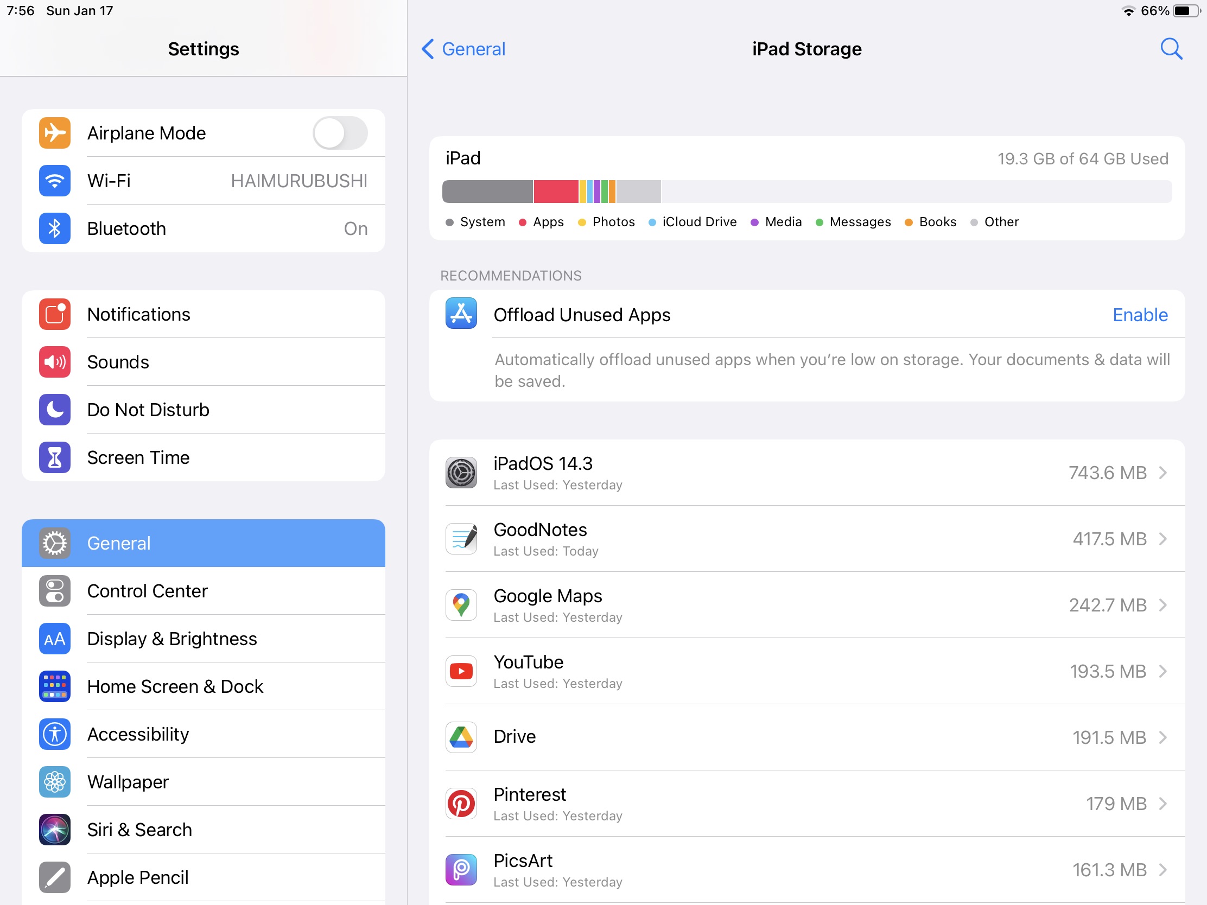
Task: Tap the PicsArt app icon
Action: pos(461,870)
